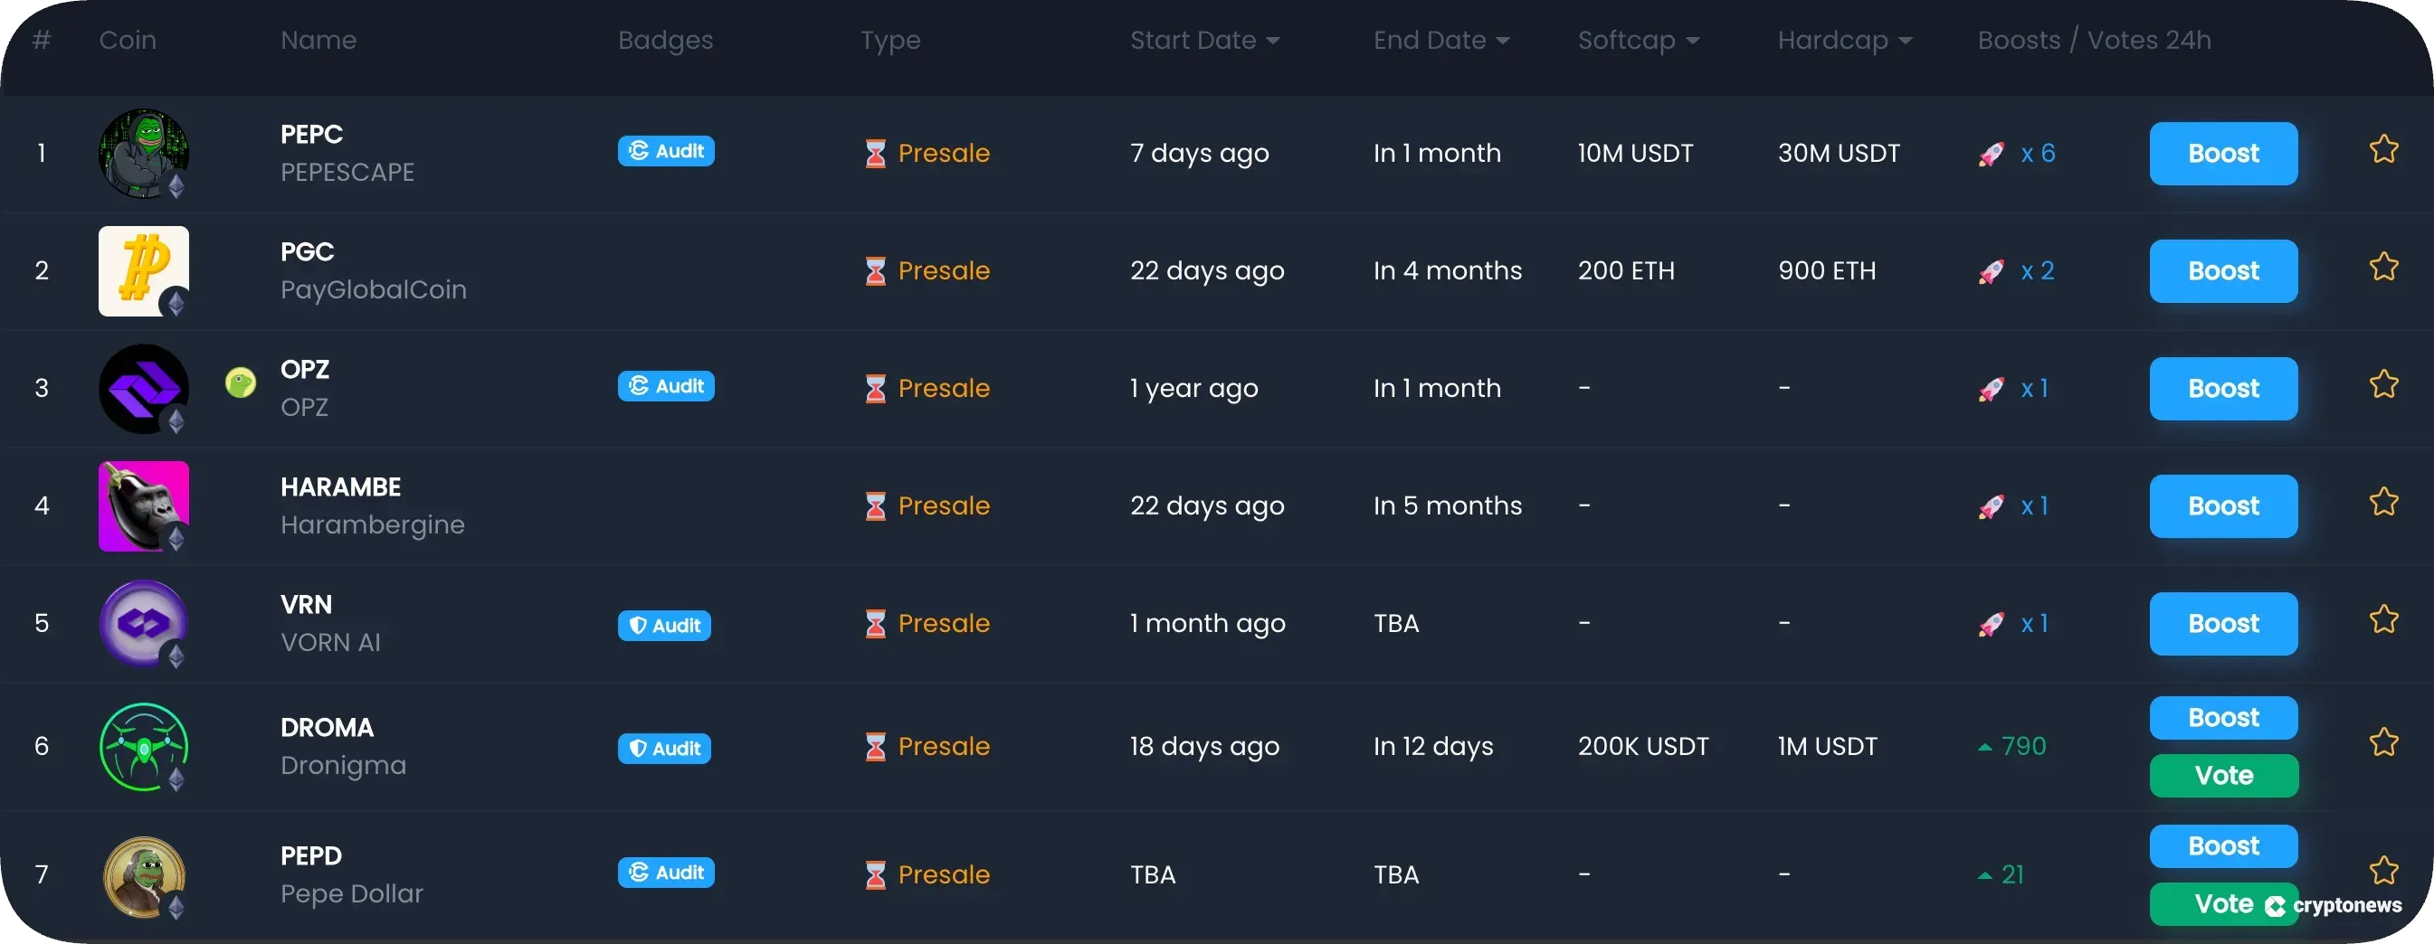Screen dimensions: 2434x944
Task: Vote for DROMA
Action: click(x=2223, y=775)
